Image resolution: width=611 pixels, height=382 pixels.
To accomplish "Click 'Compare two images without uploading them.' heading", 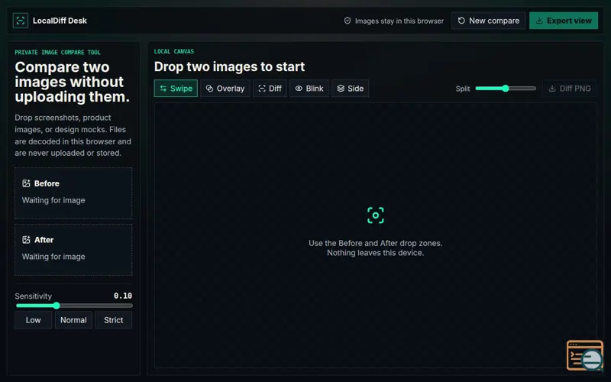I will tap(72, 82).
